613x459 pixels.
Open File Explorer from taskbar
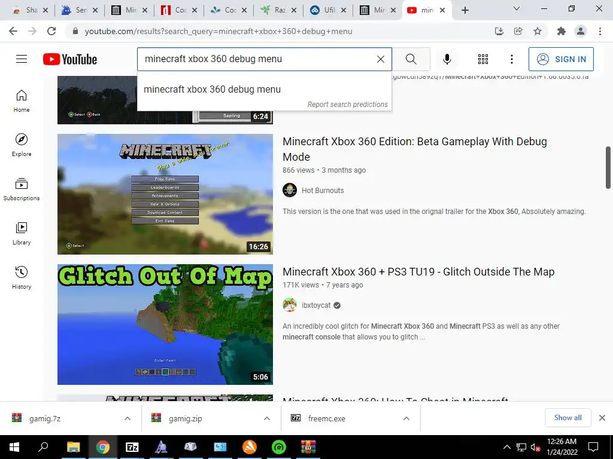pos(73,447)
